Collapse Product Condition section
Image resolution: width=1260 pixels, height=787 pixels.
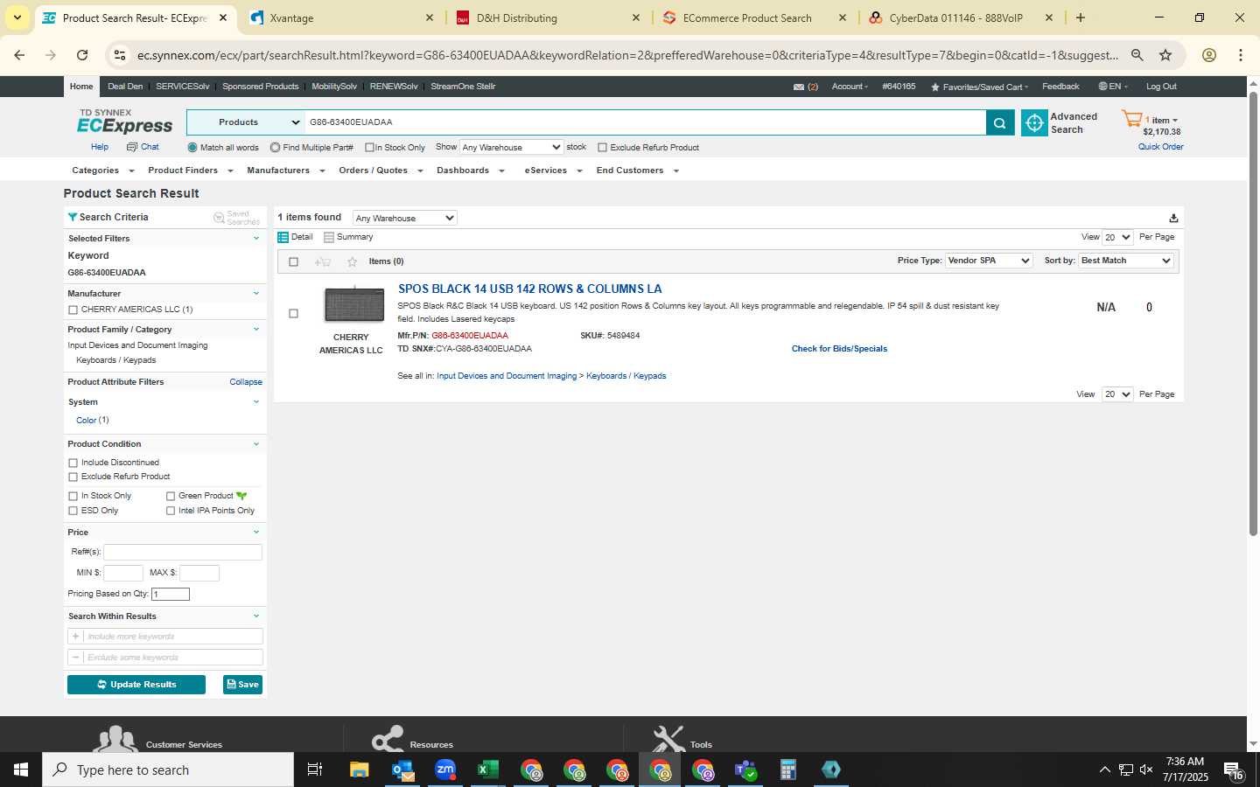(256, 444)
